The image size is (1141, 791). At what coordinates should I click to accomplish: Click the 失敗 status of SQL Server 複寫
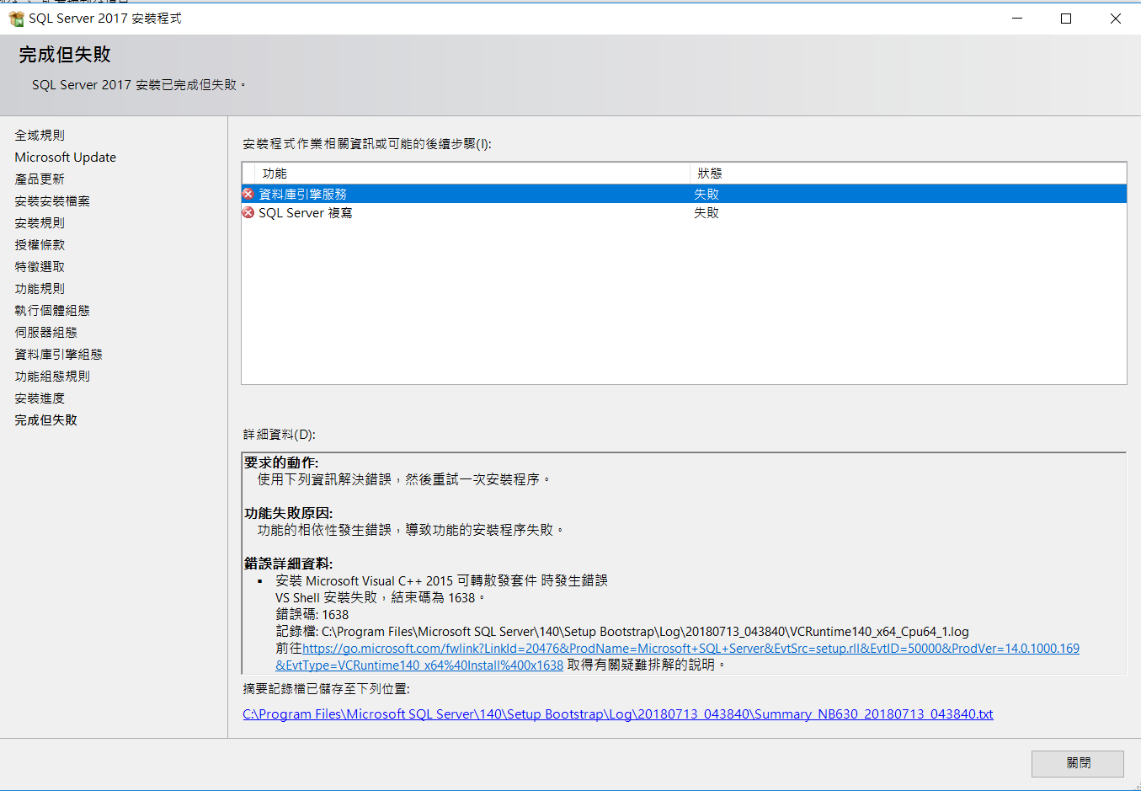click(706, 212)
